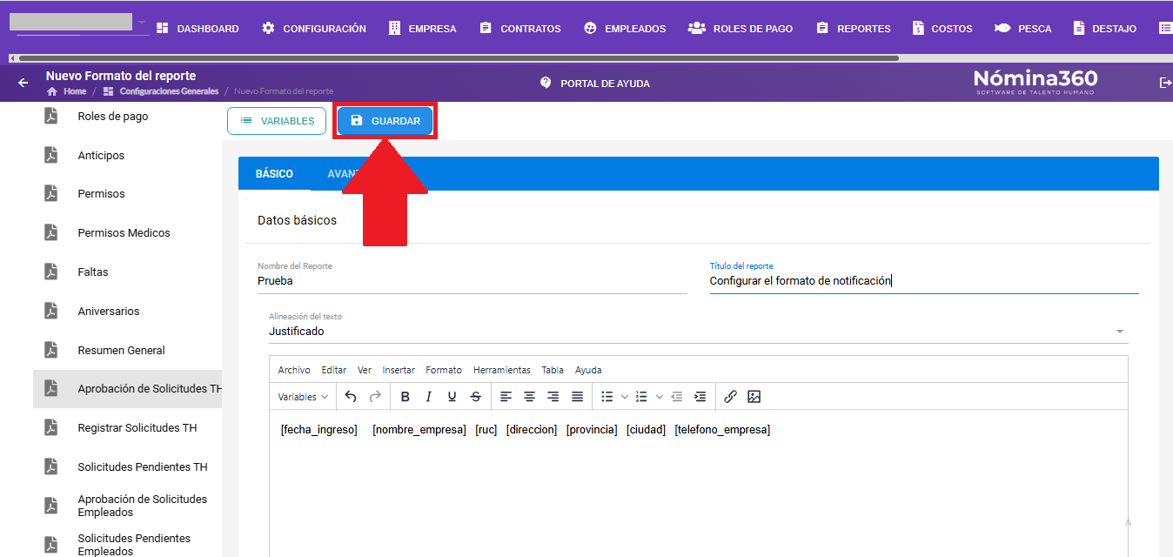Click the redo icon
Image resolution: width=1173 pixels, height=557 pixels.
coord(375,397)
